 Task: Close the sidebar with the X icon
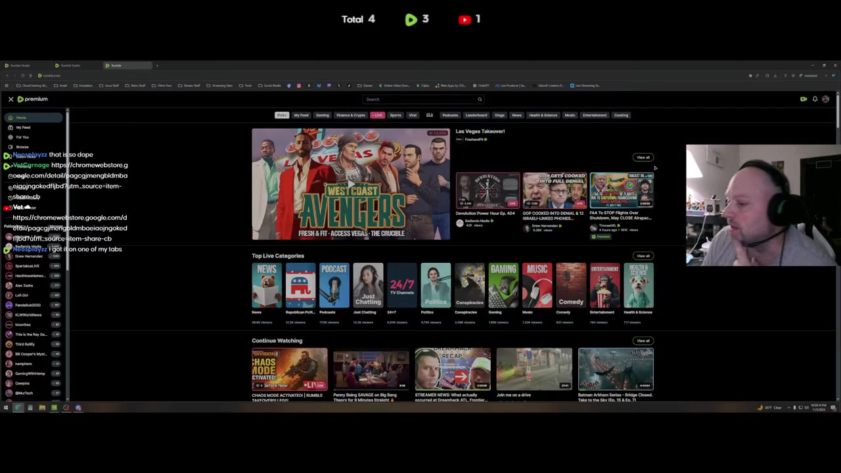click(x=11, y=99)
